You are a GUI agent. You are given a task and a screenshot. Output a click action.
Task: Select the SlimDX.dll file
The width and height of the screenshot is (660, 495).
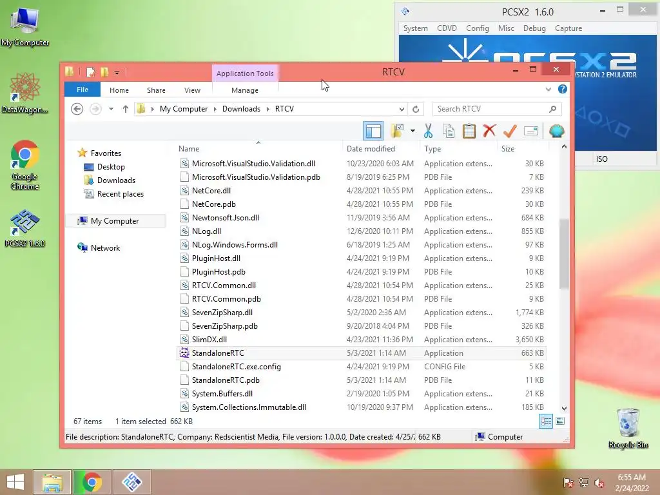coord(362,340)
